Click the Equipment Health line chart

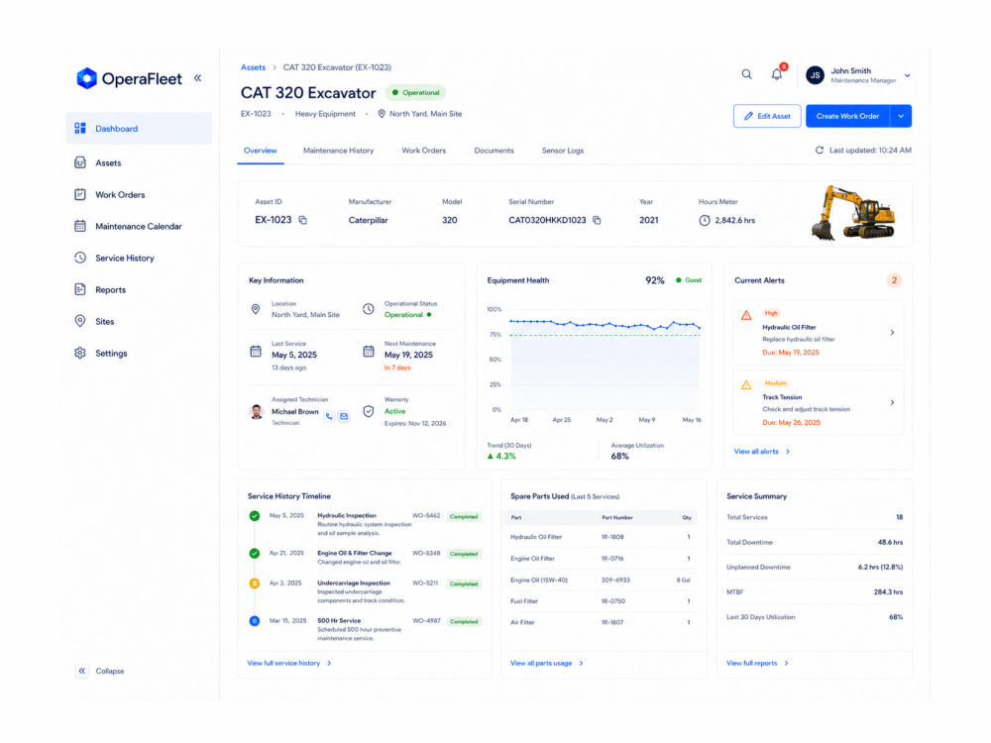605,361
